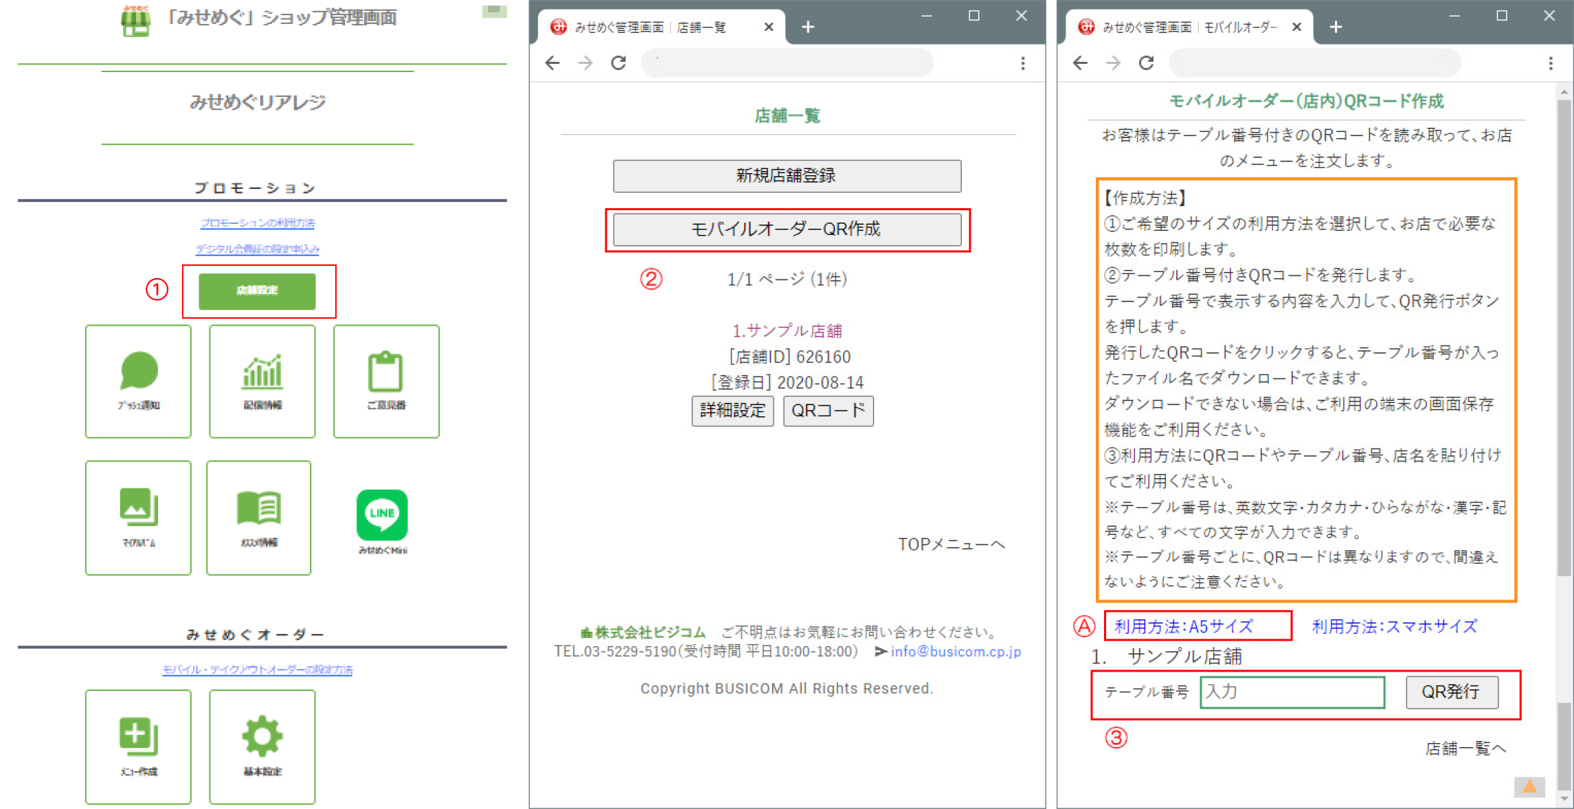
Task: Open the マイアルバム photo tile
Action: 138,517
